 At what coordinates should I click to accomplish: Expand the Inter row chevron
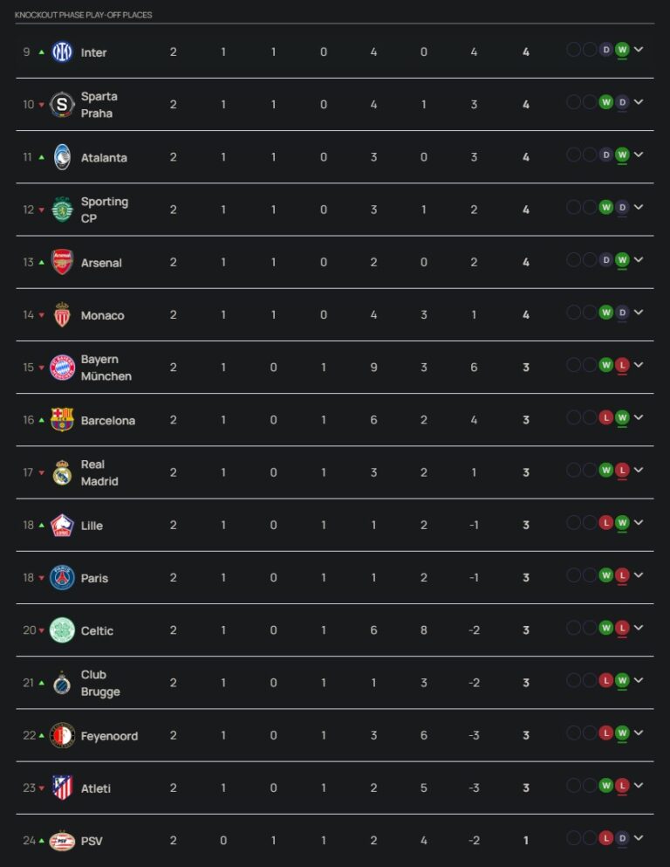(639, 50)
